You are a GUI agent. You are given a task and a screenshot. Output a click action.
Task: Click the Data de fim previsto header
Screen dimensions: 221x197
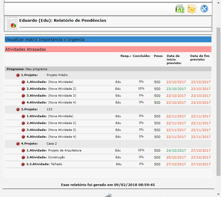200,58
